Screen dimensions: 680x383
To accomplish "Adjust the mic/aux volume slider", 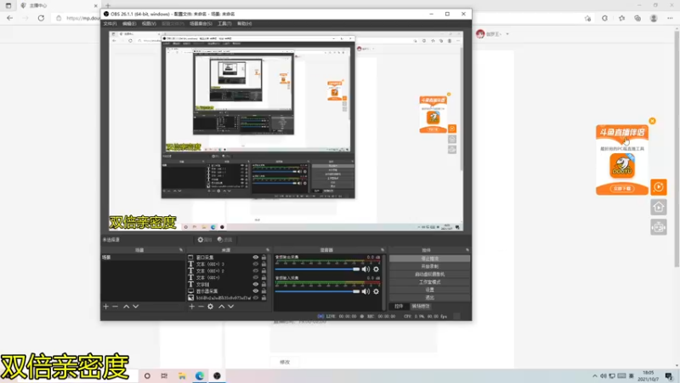I will point(317,291).
